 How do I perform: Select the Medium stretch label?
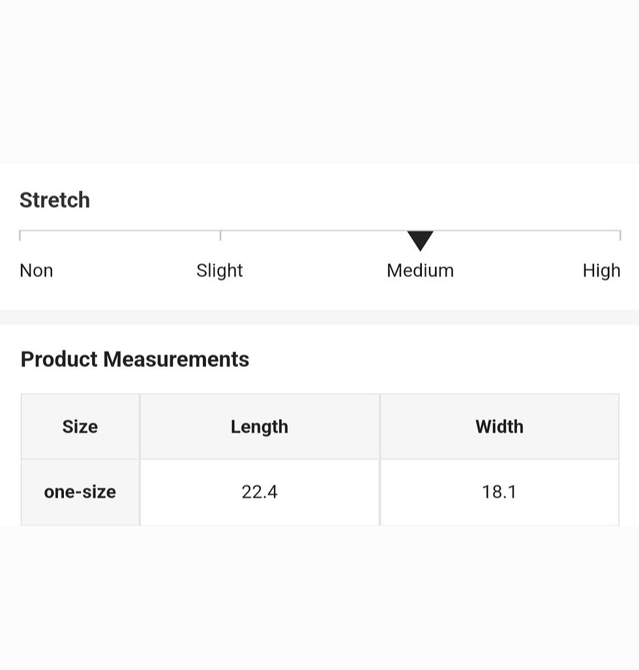[420, 270]
